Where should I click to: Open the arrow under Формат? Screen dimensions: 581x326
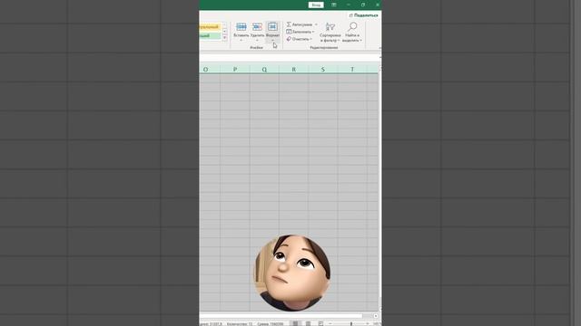point(272,40)
